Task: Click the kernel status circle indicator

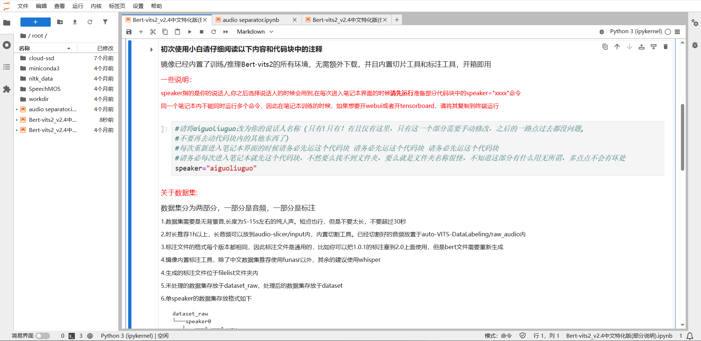Action: click(x=668, y=32)
